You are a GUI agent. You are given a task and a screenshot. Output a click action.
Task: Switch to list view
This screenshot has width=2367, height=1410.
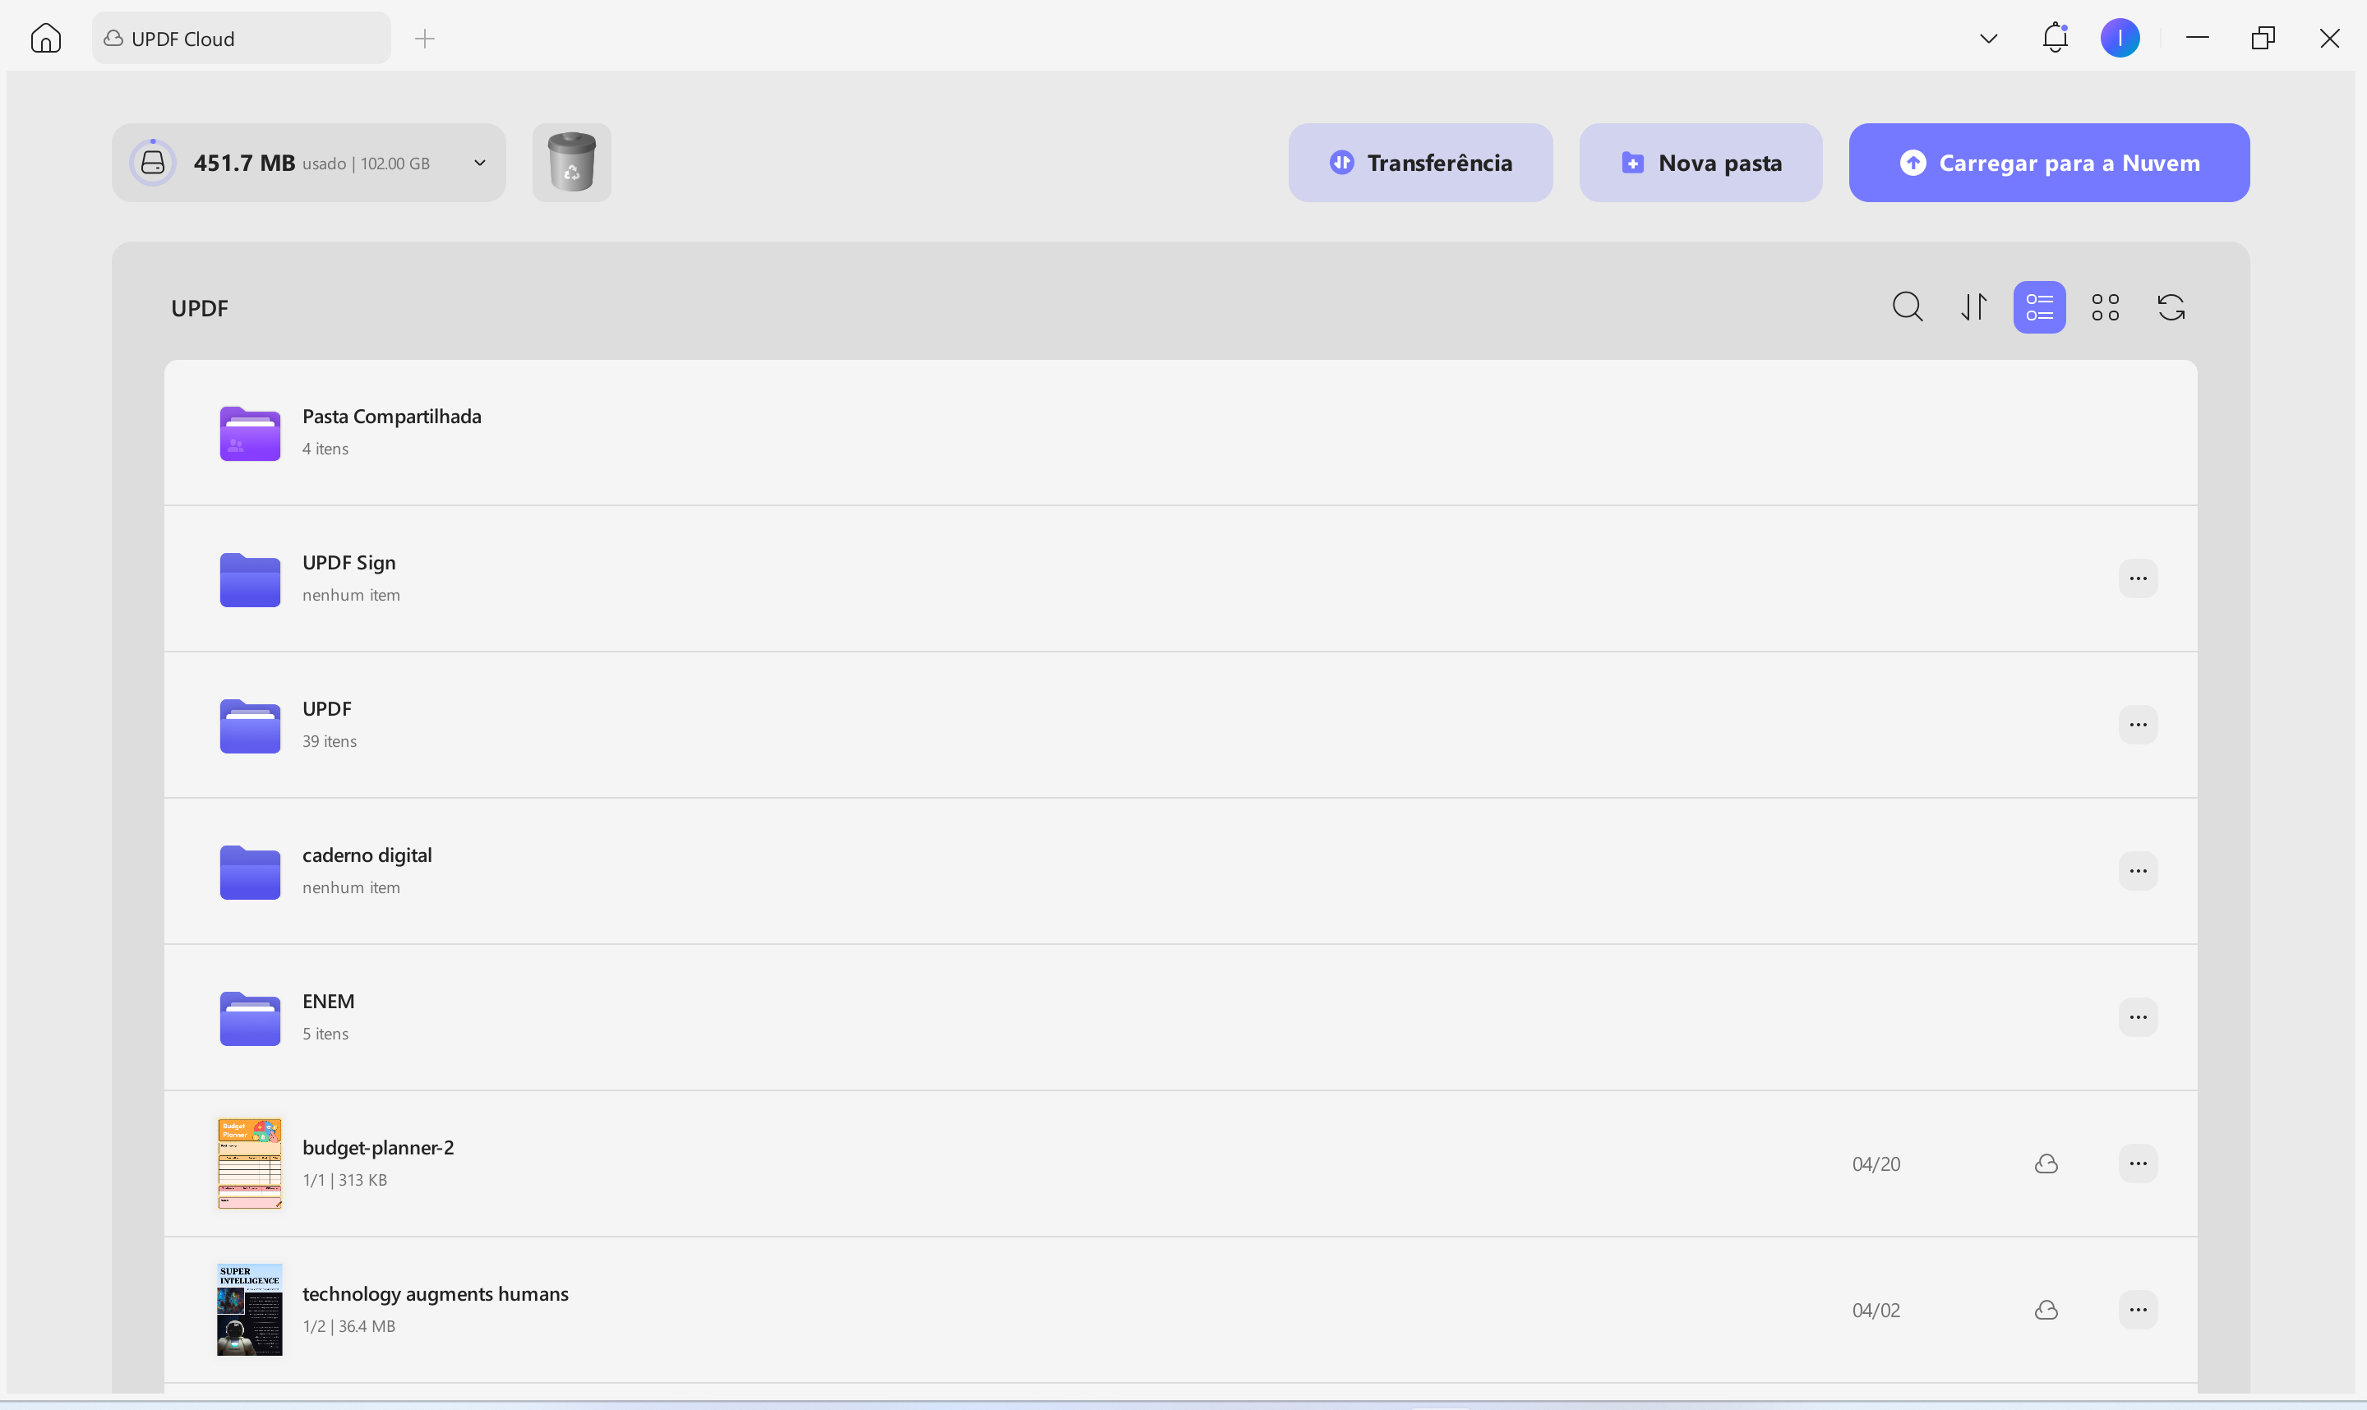[2039, 306]
